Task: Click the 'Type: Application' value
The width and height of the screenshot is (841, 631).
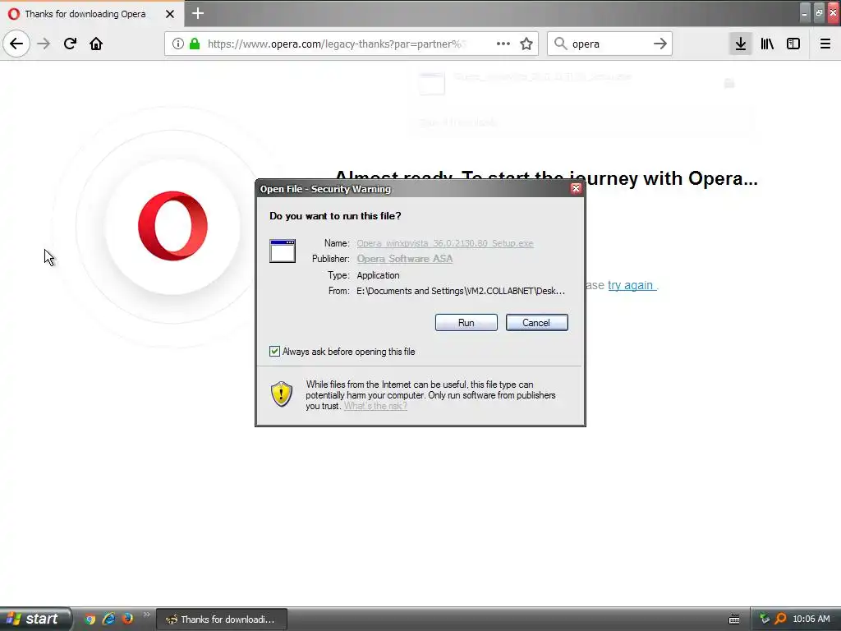Action: [378, 275]
